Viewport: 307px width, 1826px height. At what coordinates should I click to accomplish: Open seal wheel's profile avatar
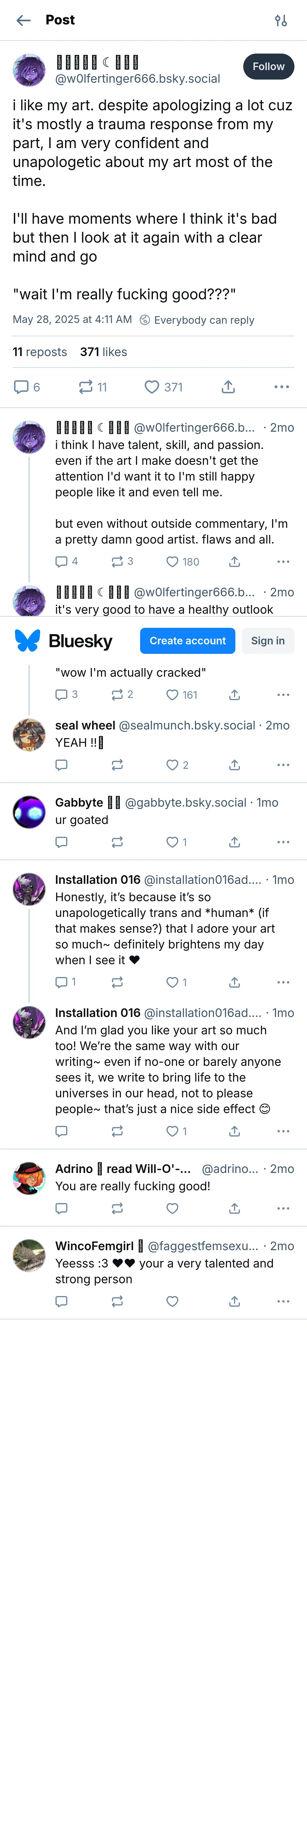(x=29, y=735)
